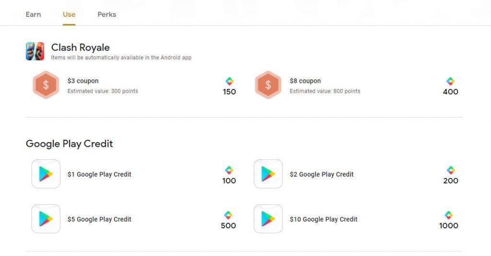Click the $5 Google Play Credit logo

(46, 219)
